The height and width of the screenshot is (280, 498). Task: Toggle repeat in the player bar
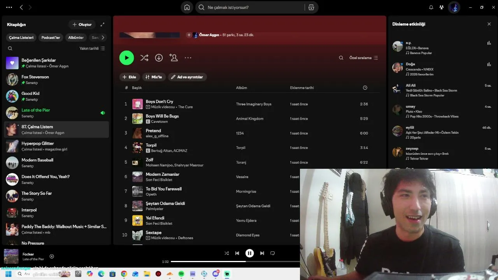click(272, 253)
